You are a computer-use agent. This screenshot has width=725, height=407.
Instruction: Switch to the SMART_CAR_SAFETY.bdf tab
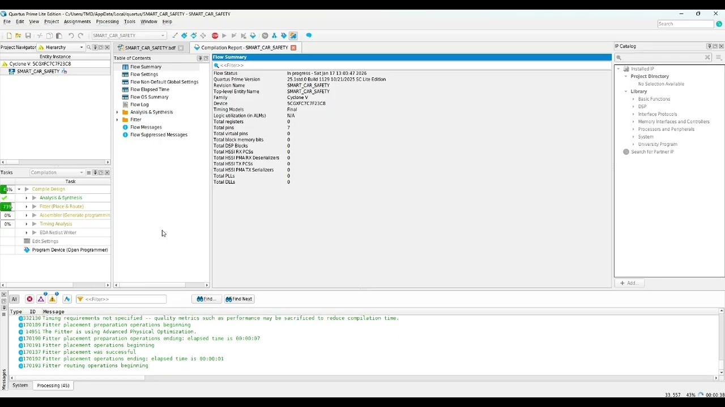click(x=150, y=48)
